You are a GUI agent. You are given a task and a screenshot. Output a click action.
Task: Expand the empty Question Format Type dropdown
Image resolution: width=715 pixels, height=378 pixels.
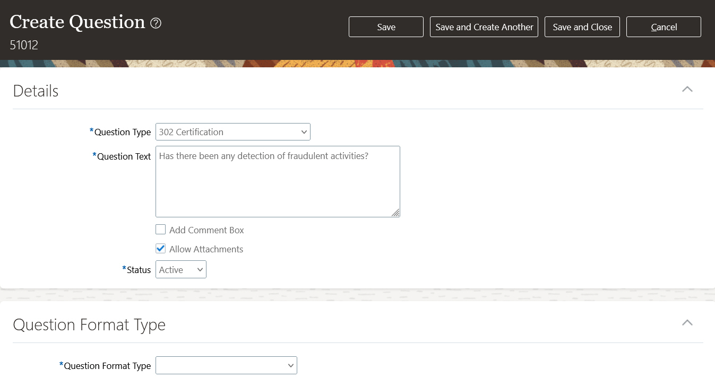[226, 365]
